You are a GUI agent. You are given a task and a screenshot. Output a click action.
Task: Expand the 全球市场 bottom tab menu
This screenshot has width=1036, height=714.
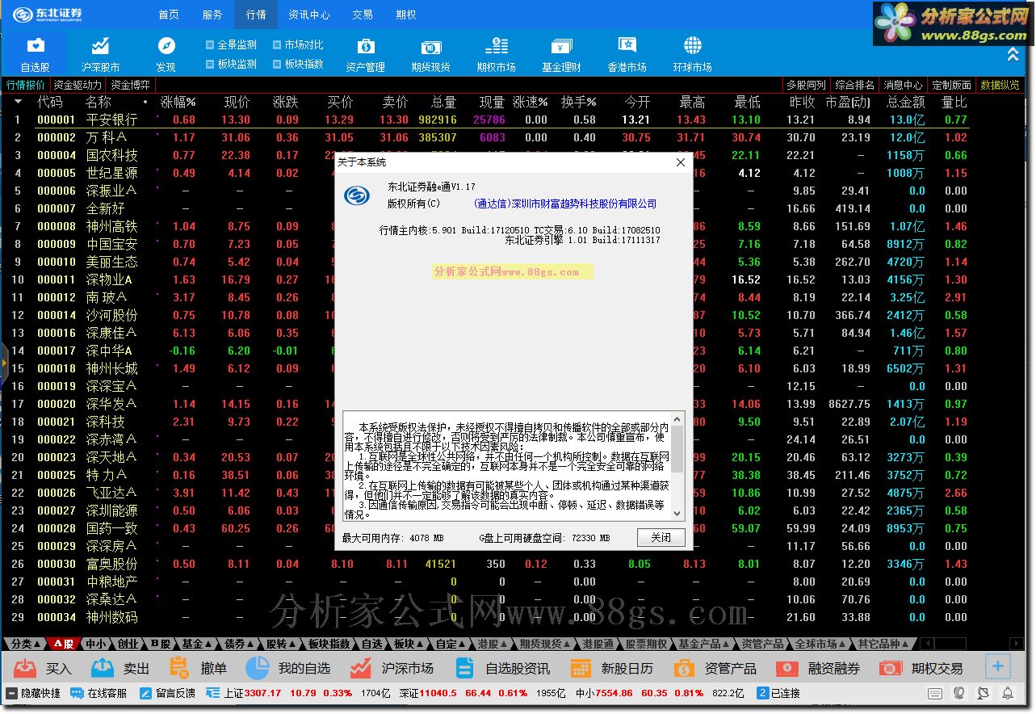[x=820, y=644]
